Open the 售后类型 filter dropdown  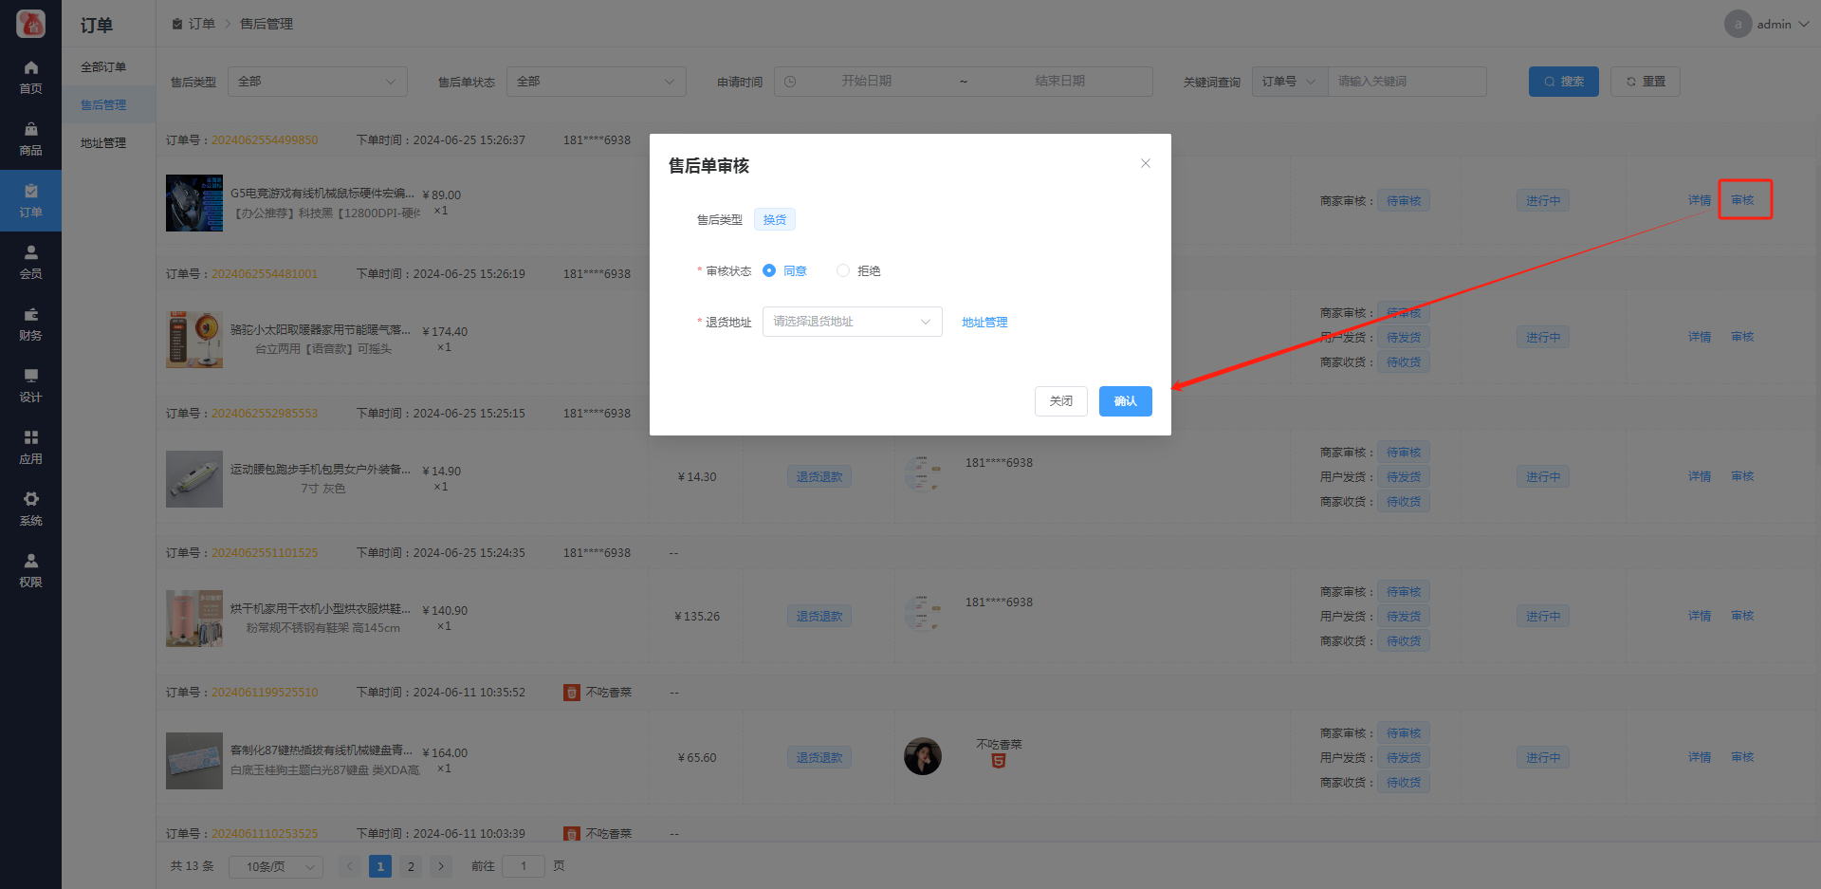317,82
